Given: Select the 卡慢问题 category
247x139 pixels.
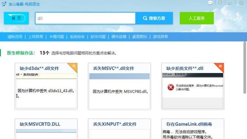Looking at the screenshot, I should click(x=56, y=37).
